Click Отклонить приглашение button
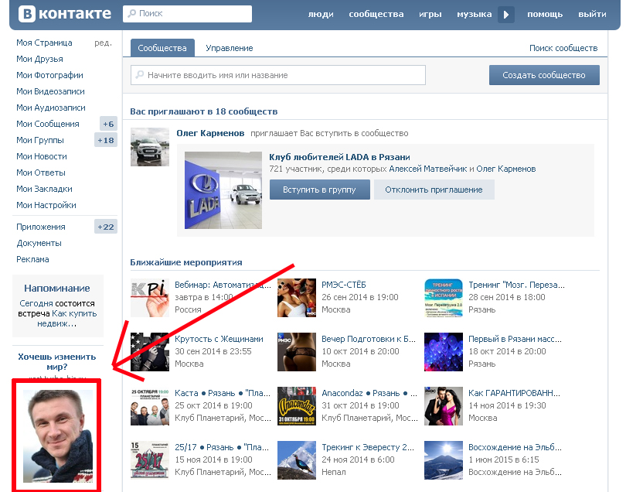The image size is (626, 492). click(434, 190)
